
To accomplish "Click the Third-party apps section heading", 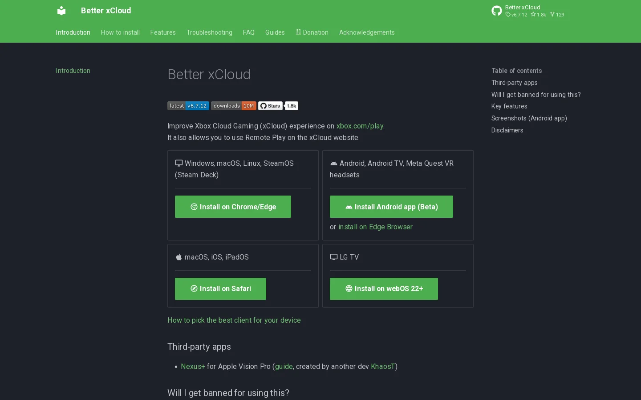I will point(199,347).
